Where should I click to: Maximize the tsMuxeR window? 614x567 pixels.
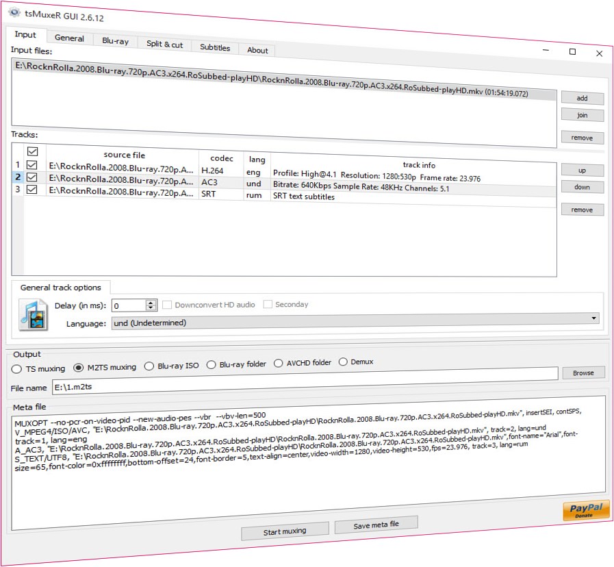(572, 52)
